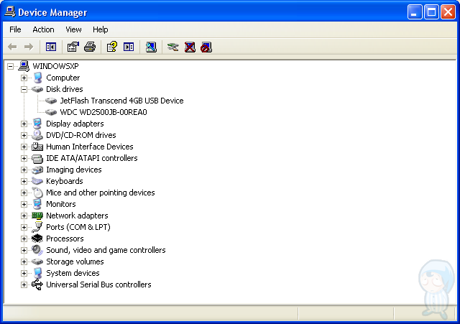
Task: Click the WDC WD2500JB drive icon
Action: [x=51, y=112]
